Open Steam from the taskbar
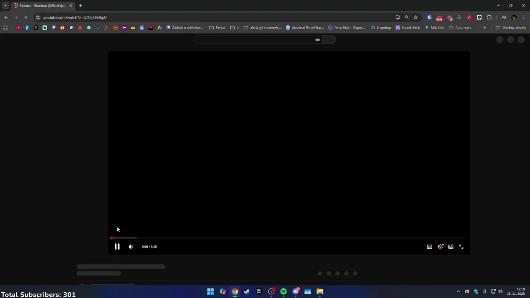The height and width of the screenshot is (298, 530). pyautogui.click(x=247, y=291)
